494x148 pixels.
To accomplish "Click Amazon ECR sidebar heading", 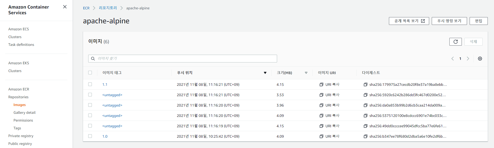I will pos(19,89).
